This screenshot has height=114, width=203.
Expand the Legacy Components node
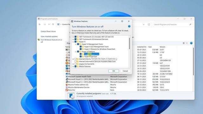(x=73, y=64)
